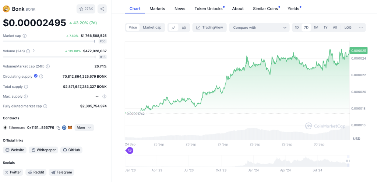
Task: Open Bonk's Reddit page
Action: [36, 172]
